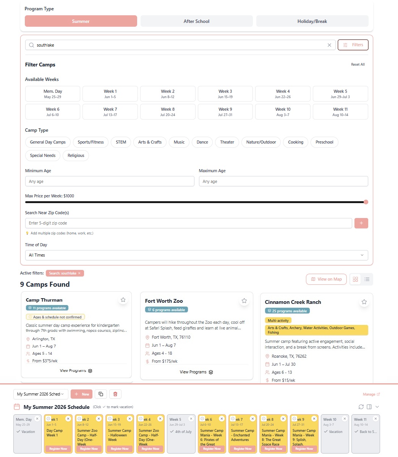Viewport: 398px width, 457px height.
Task: Remove camp from Week 2 schedule card
Action: [x=99, y=418]
